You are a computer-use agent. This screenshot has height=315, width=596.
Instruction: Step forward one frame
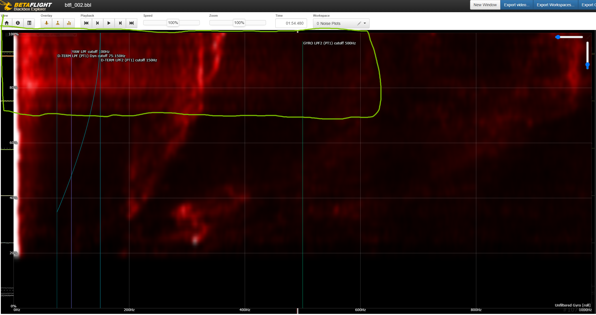[x=120, y=23]
